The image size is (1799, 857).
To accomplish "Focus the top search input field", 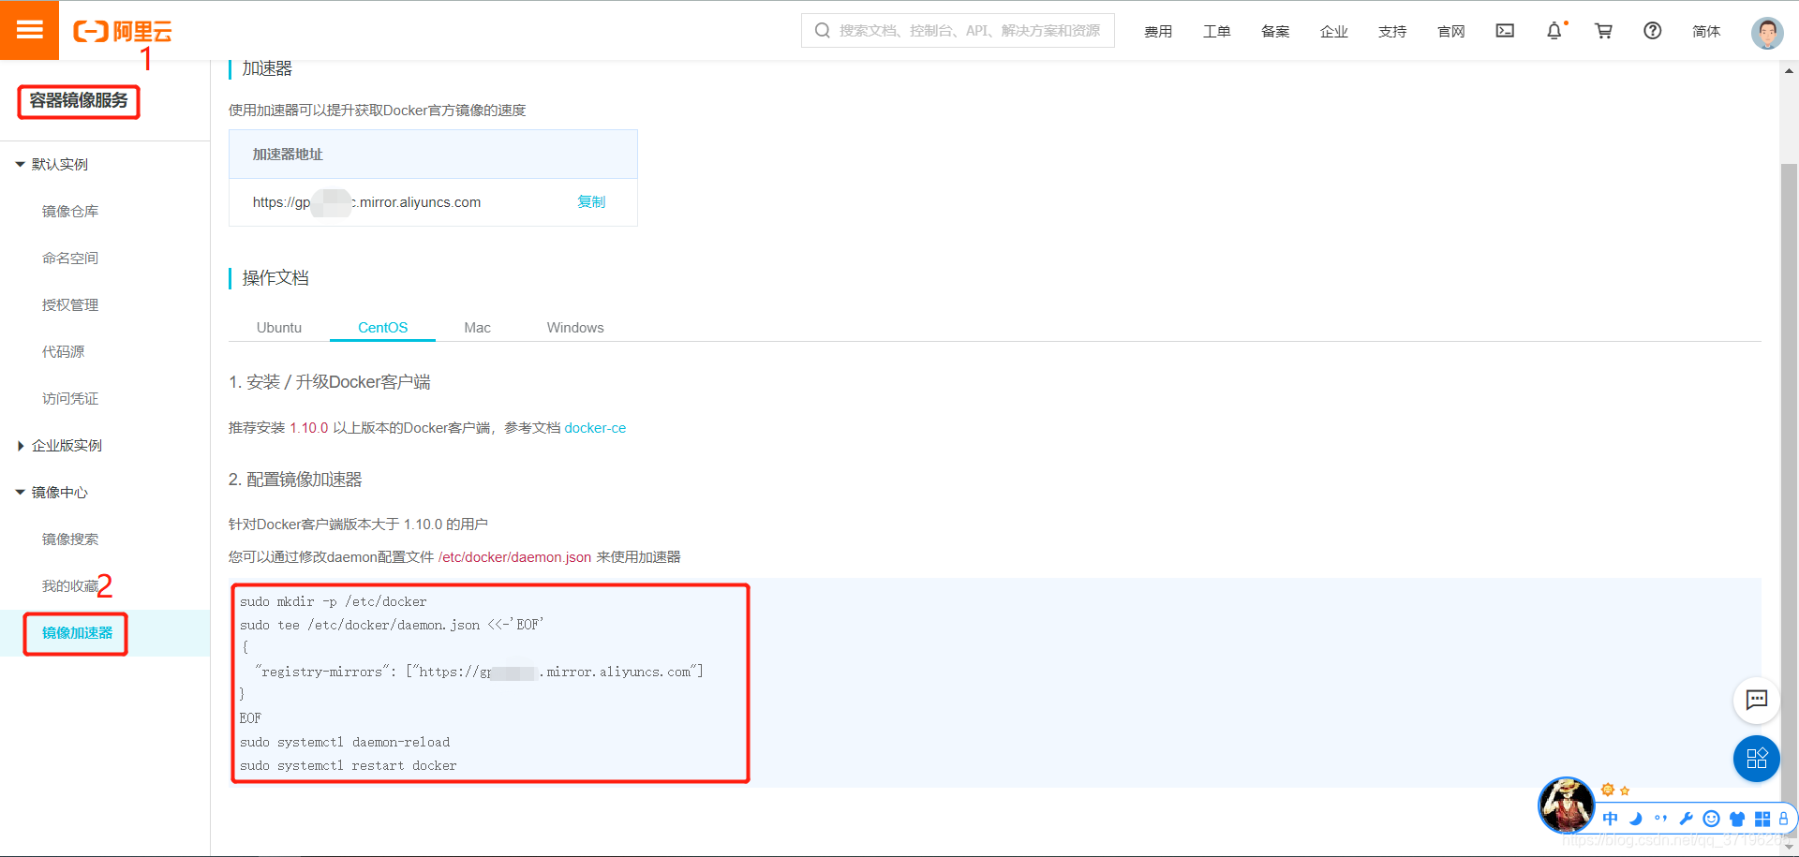I will pos(958,30).
